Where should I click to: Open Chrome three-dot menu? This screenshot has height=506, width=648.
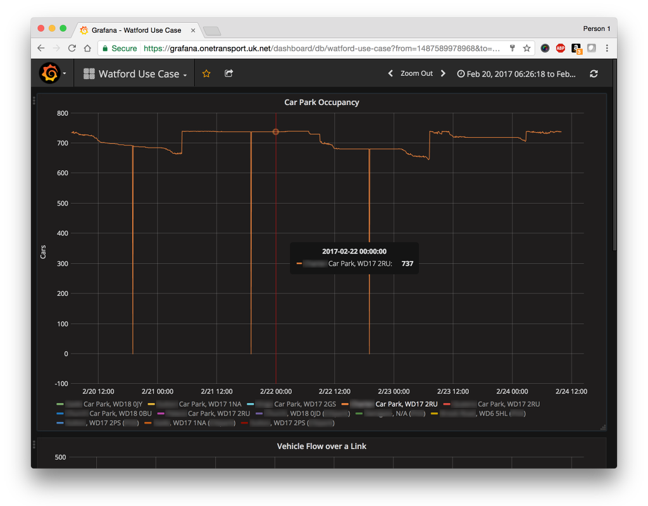coord(607,48)
